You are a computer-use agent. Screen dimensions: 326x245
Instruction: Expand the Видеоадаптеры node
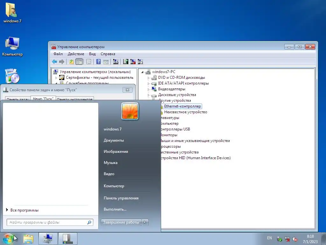(x=148, y=89)
